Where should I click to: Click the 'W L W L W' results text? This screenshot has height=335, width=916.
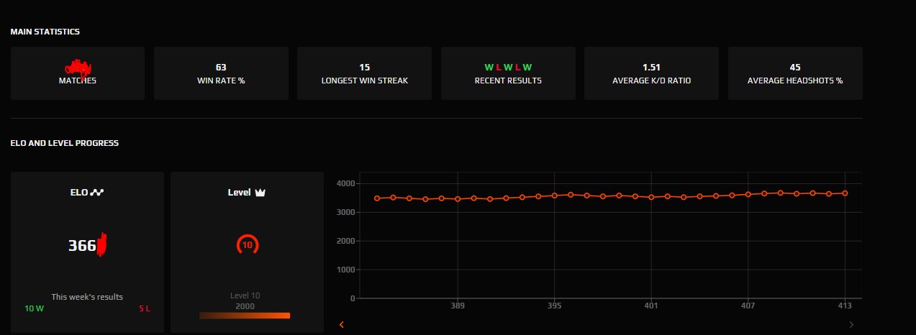point(508,67)
